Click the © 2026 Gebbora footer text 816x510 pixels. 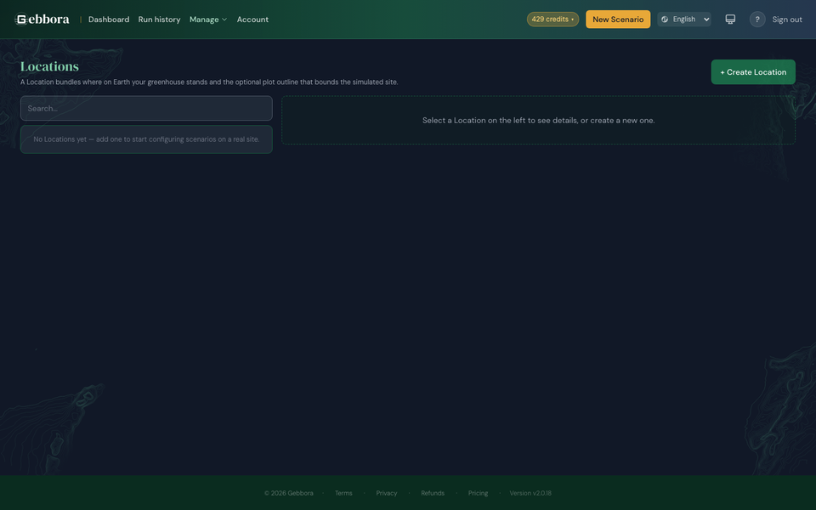pyautogui.click(x=289, y=493)
